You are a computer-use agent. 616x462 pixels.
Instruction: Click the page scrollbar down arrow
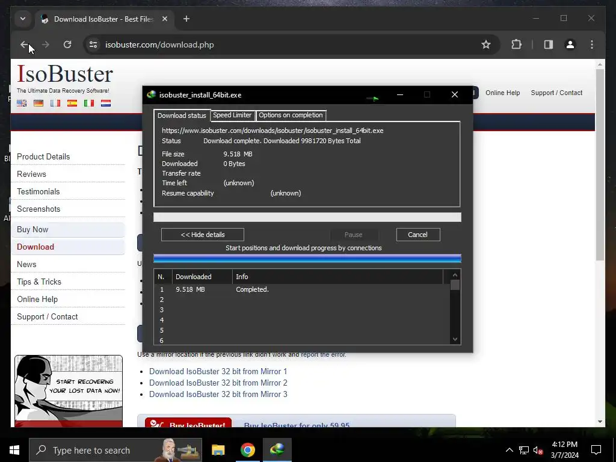tap(600, 422)
